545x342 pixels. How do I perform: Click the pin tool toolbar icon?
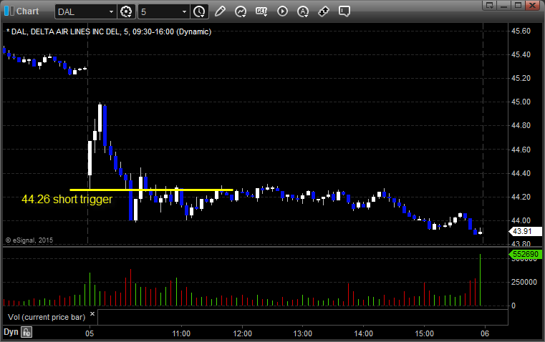tap(324, 11)
